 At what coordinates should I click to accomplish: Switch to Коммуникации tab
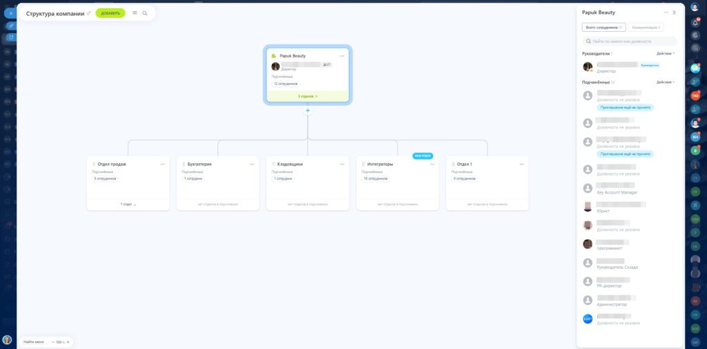click(646, 28)
